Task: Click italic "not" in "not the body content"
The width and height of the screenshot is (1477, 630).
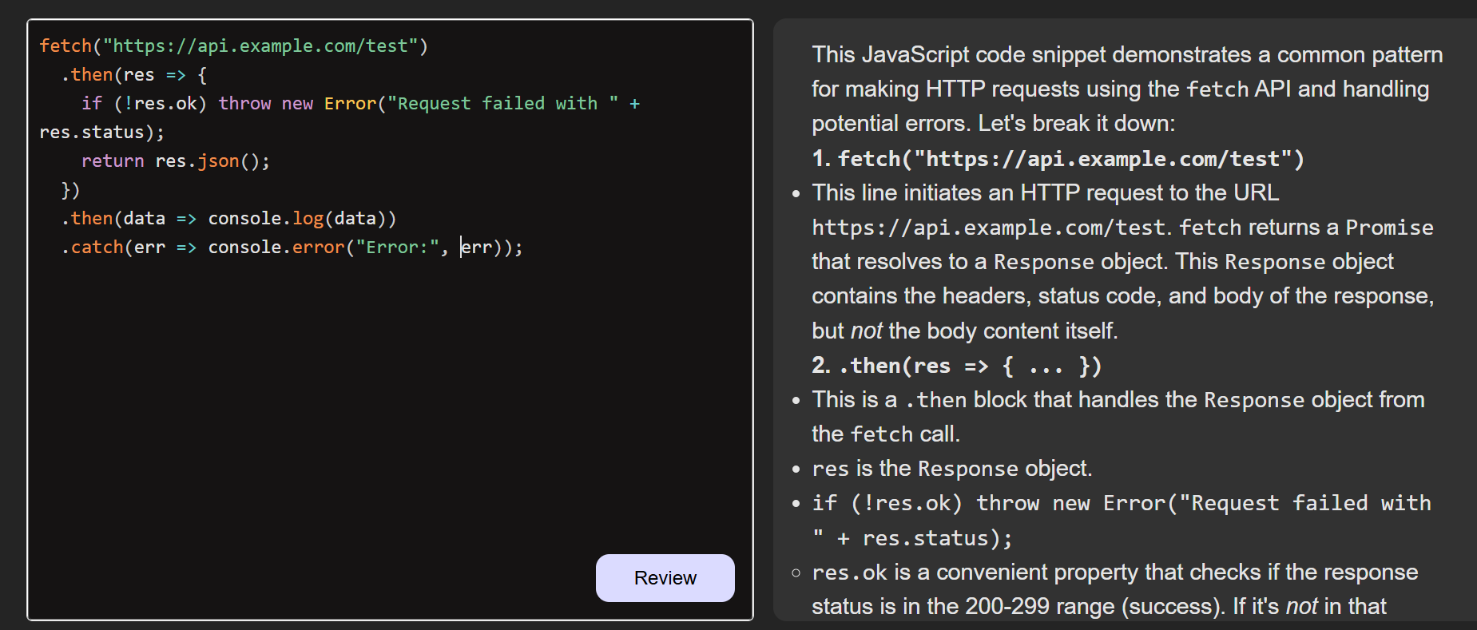Action: click(866, 331)
